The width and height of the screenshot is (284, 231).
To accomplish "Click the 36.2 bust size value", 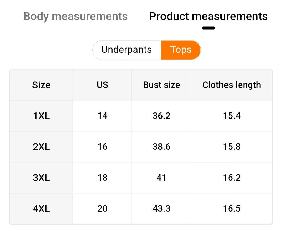I will [x=161, y=116].
